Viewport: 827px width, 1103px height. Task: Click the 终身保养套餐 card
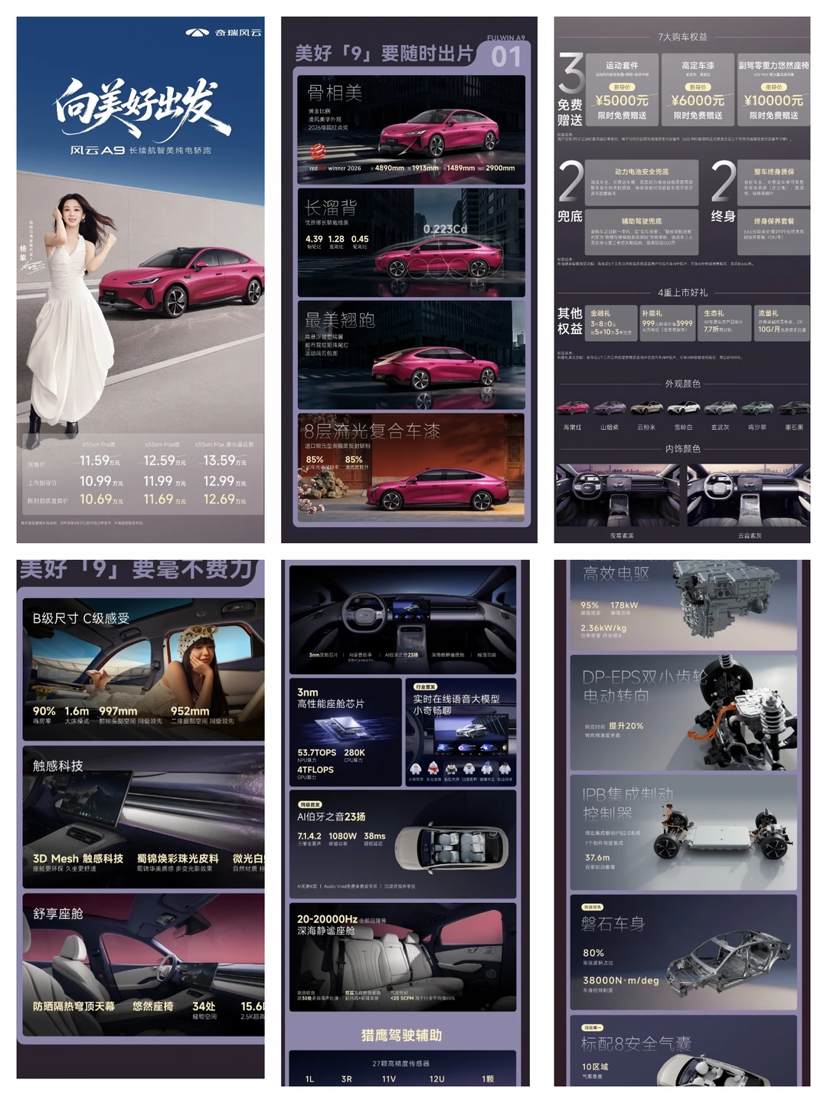pos(773,231)
